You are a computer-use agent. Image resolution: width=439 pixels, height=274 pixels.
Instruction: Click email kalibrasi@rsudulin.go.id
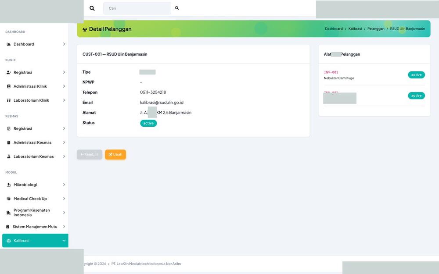[x=162, y=103]
